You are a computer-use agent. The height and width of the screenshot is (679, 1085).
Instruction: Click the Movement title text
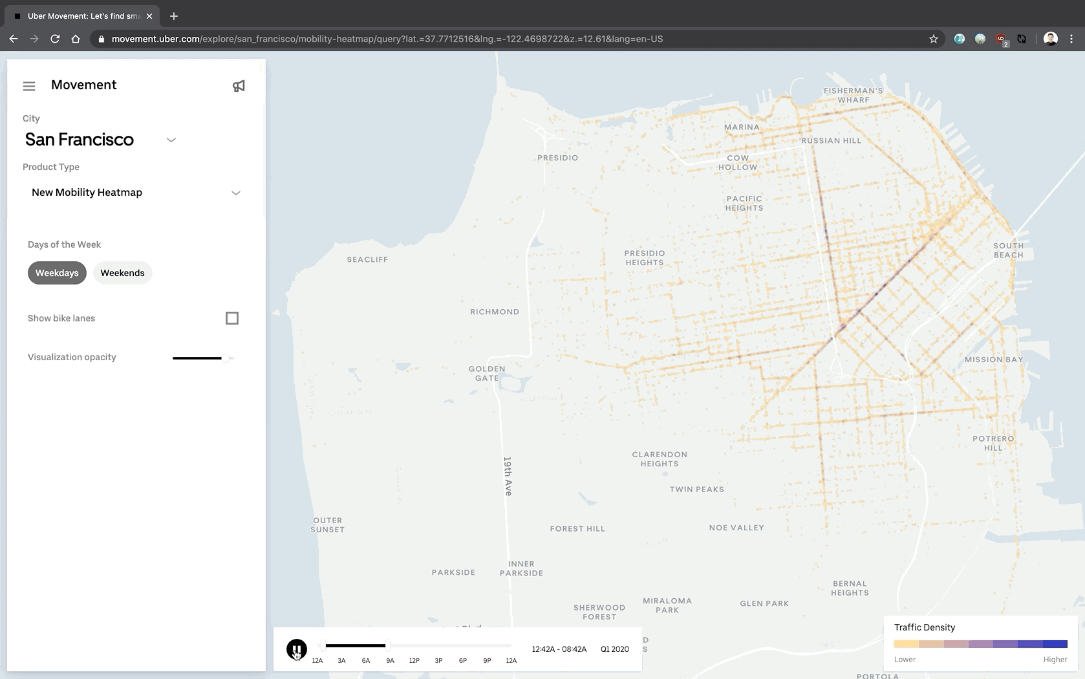pyautogui.click(x=84, y=85)
